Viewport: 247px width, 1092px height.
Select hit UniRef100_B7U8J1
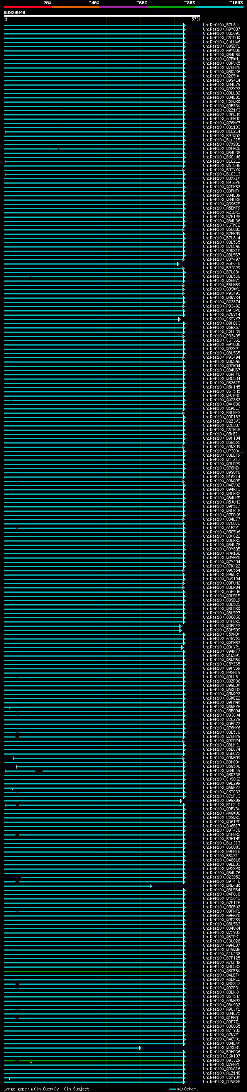click(x=222, y=25)
